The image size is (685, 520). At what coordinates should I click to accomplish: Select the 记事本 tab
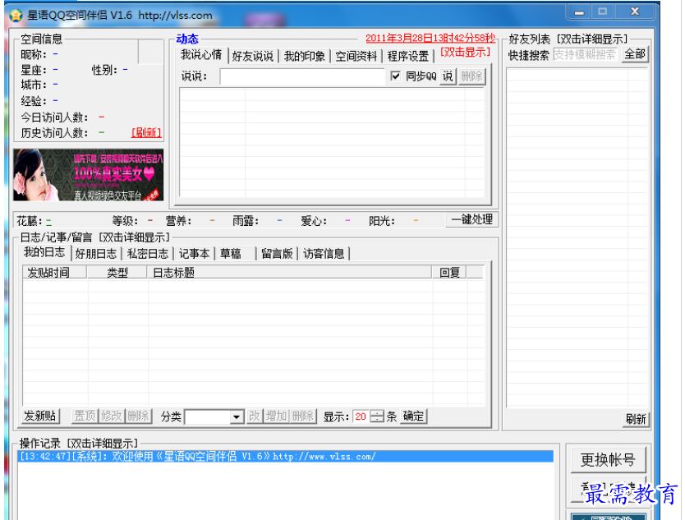[194, 254]
